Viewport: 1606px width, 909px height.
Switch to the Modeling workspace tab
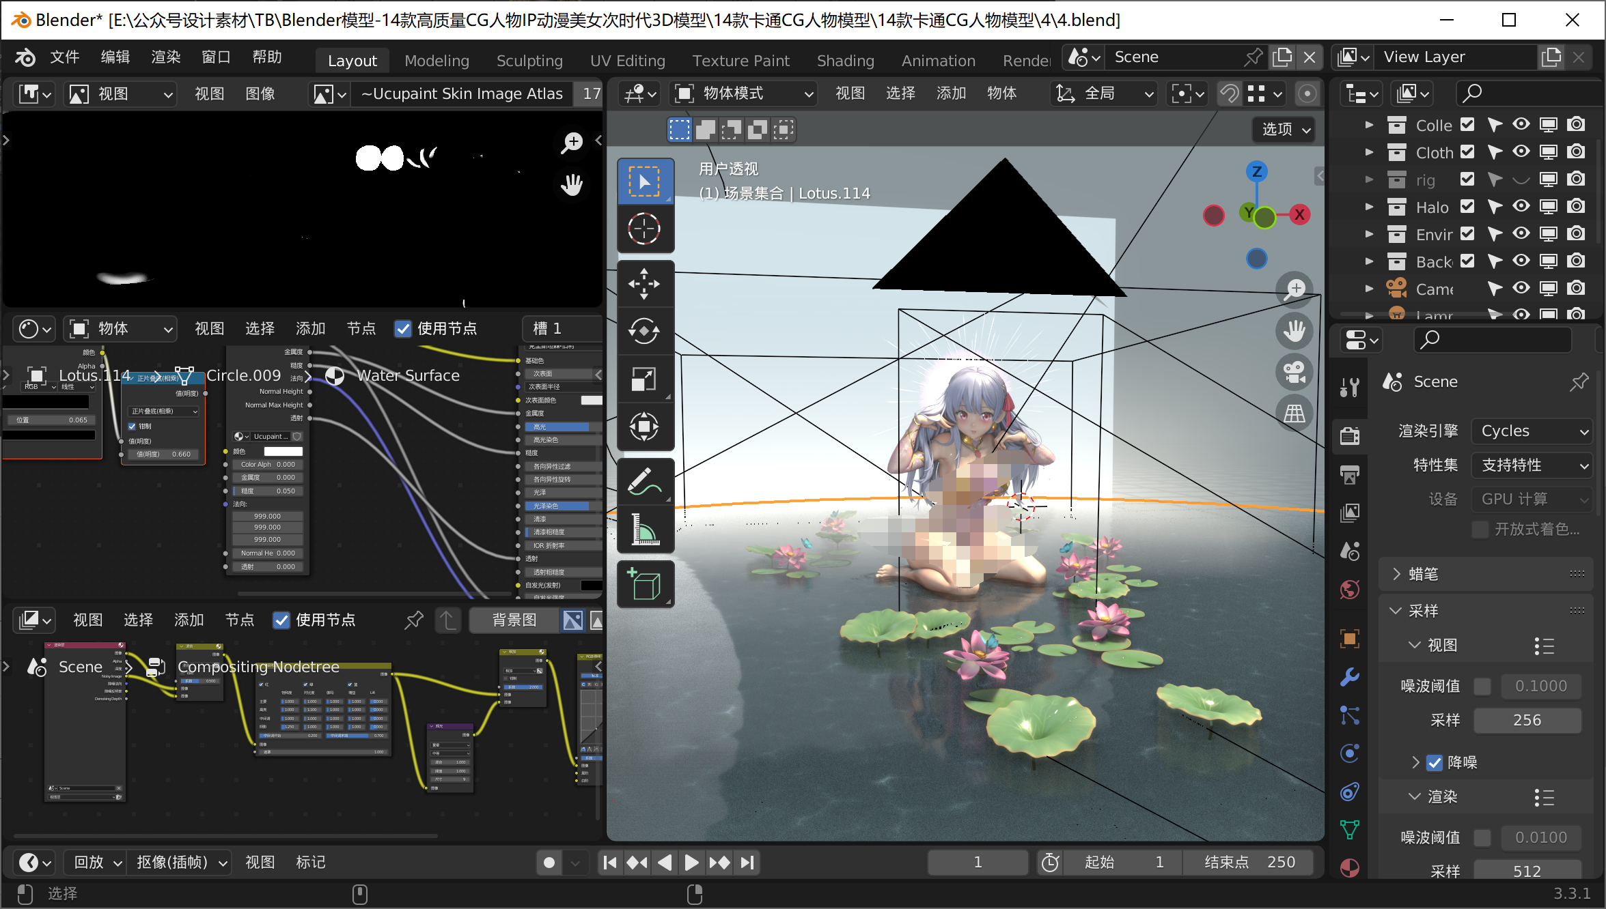[x=437, y=61]
